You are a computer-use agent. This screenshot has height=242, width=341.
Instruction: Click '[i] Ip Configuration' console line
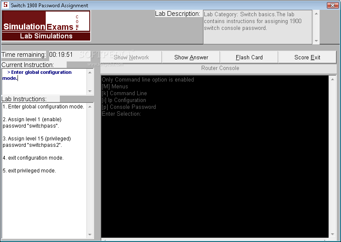tap(124, 100)
